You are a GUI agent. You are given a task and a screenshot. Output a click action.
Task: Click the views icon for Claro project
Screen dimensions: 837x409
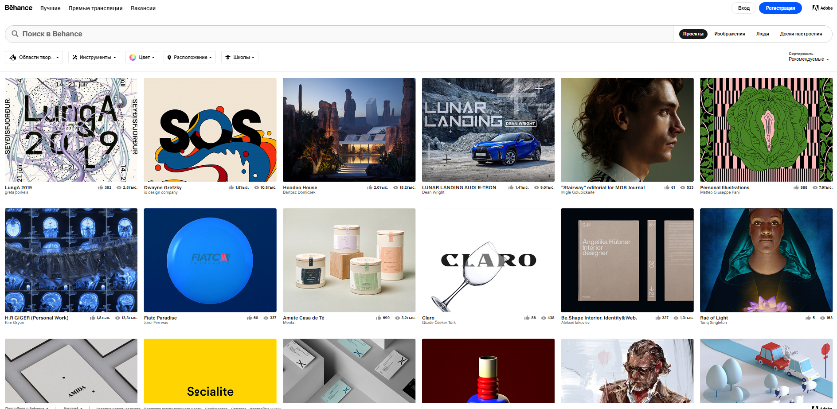pos(544,318)
